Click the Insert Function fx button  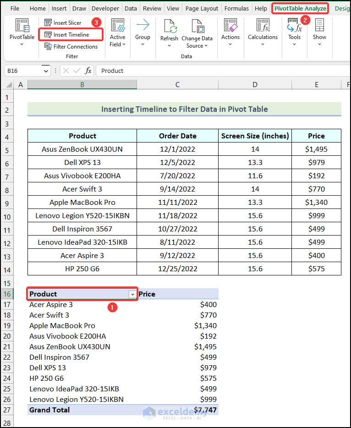point(88,71)
